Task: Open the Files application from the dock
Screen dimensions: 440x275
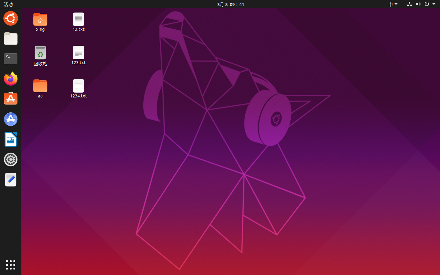Action: pyautogui.click(x=11, y=39)
